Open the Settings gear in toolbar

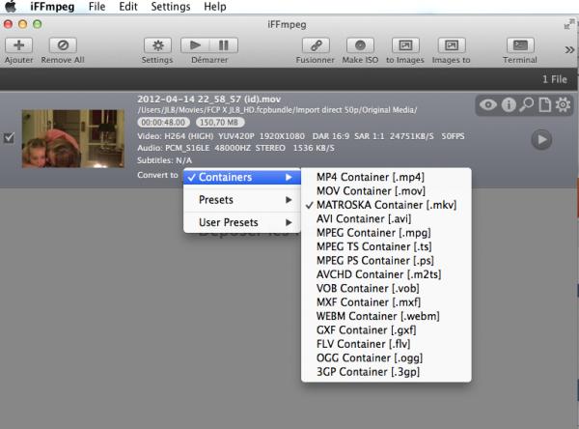(x=157, y=45)
